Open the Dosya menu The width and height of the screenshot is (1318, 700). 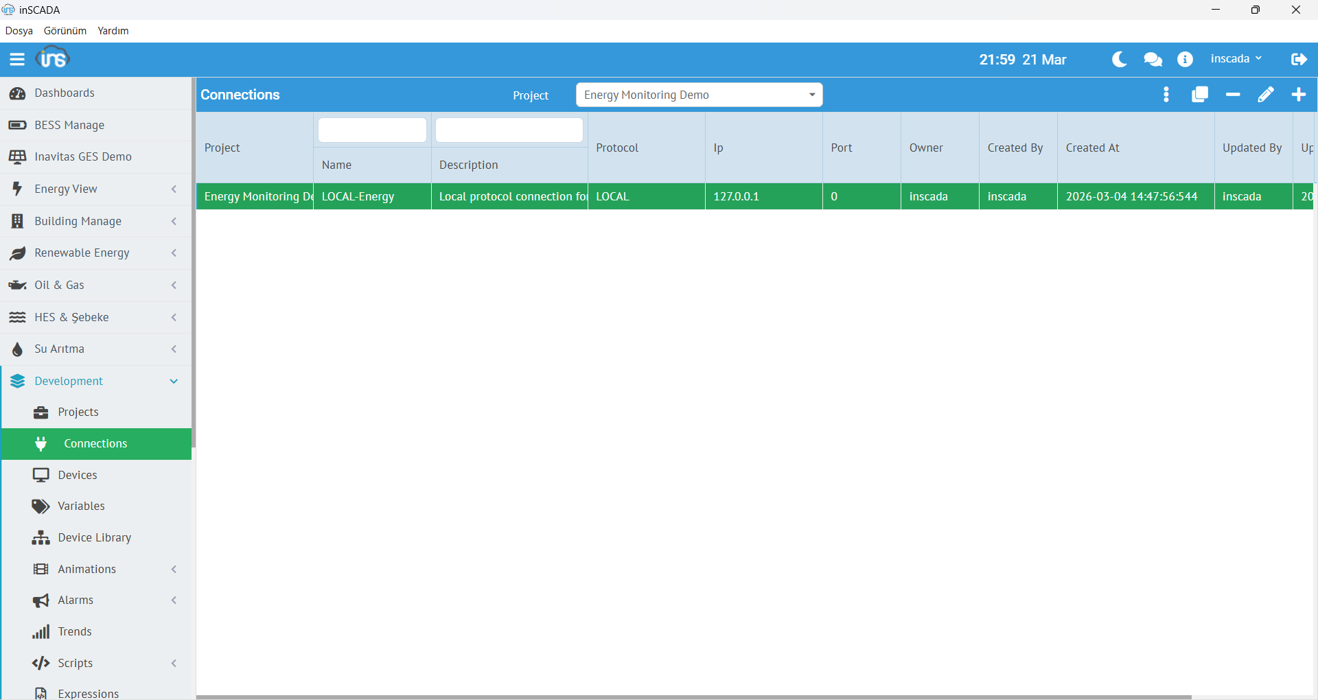19,31
